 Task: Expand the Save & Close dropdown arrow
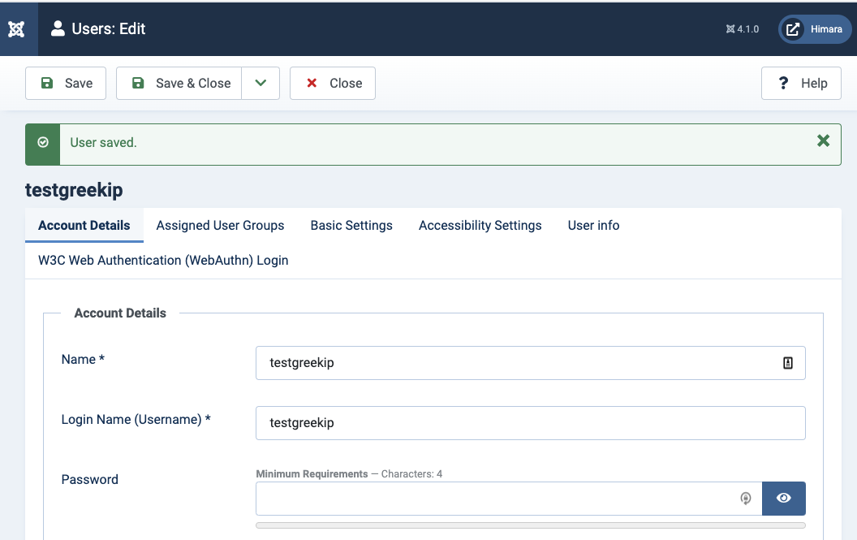tap(261, 83)
